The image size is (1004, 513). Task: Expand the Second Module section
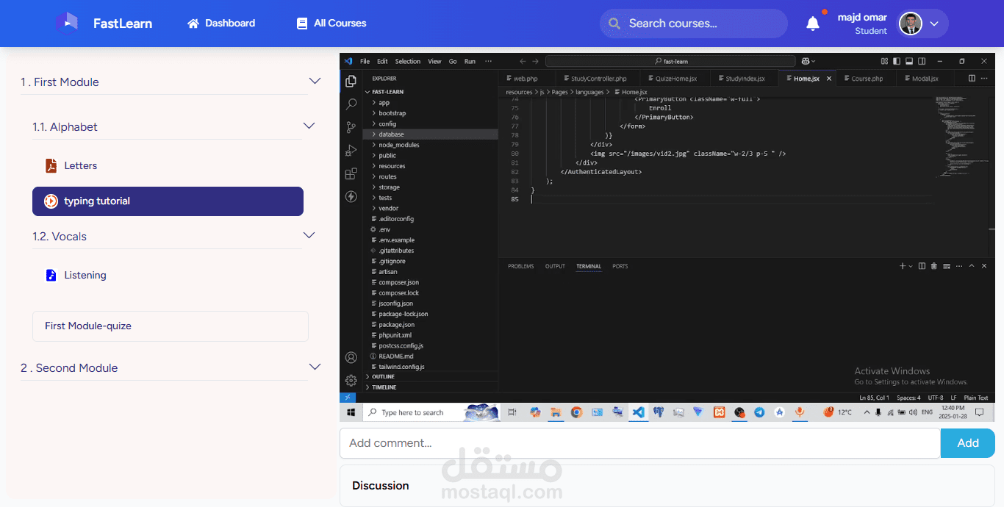point(315,367)
